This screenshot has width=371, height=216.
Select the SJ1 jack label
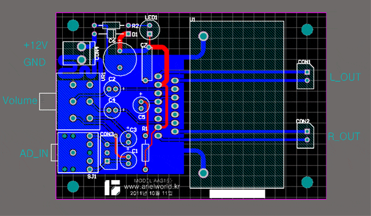point(92,177)
